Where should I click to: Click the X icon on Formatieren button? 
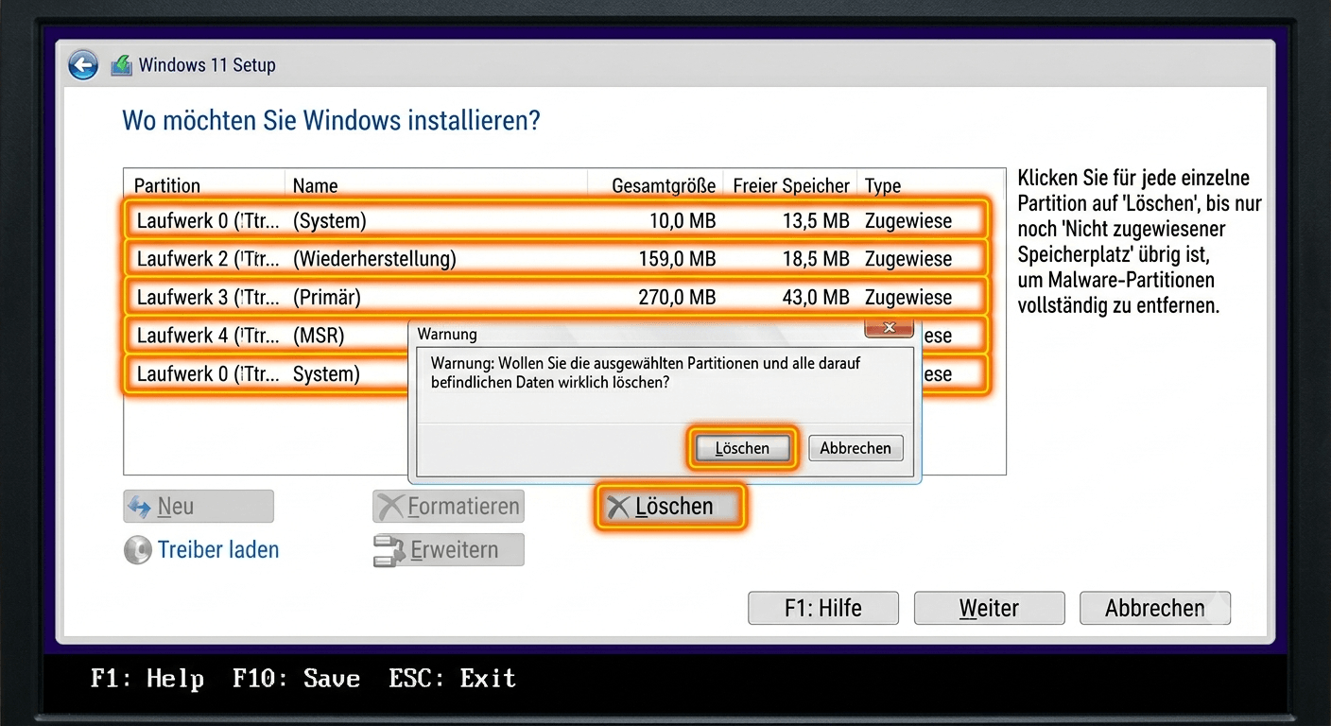click(x=390, y=507)
